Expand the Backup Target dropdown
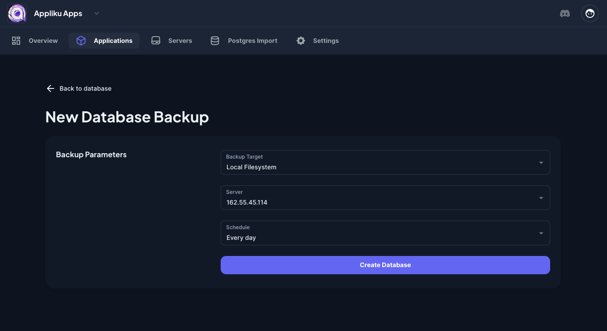Screen dimensions: 607x331 click(540, 162)
